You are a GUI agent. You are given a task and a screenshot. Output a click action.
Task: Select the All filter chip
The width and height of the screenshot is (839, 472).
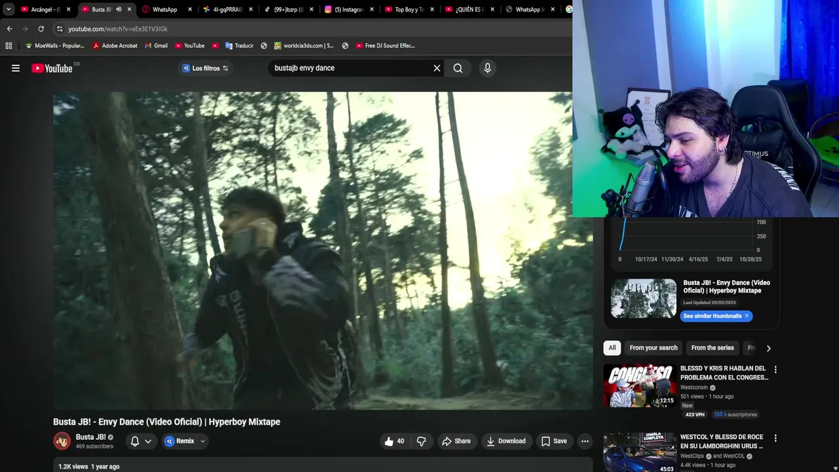[x=612, y=348]
